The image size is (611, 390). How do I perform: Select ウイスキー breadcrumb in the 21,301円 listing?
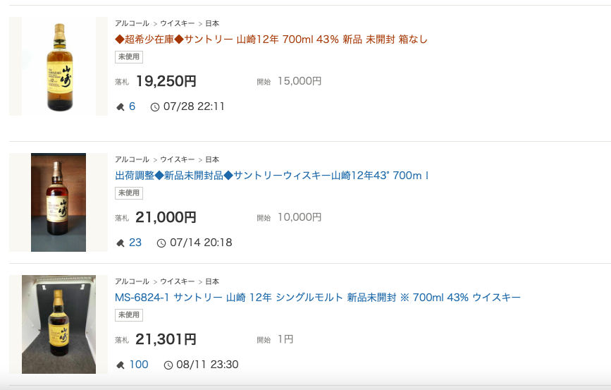point(178,281)
